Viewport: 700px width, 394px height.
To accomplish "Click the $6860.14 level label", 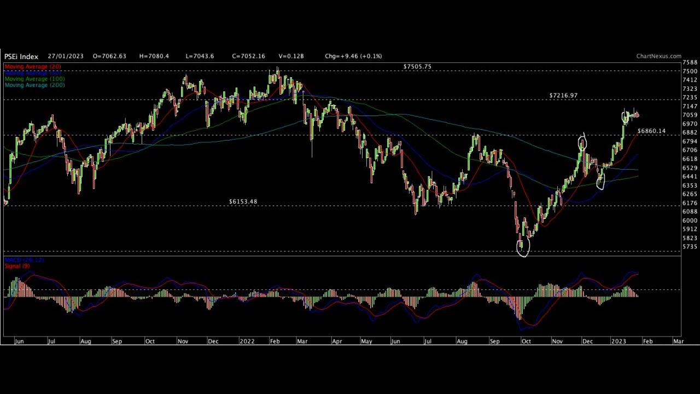I will click(651, 131).
